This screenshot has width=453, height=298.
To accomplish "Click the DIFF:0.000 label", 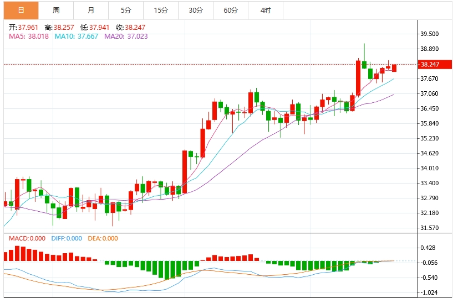I will pos(67,238).
